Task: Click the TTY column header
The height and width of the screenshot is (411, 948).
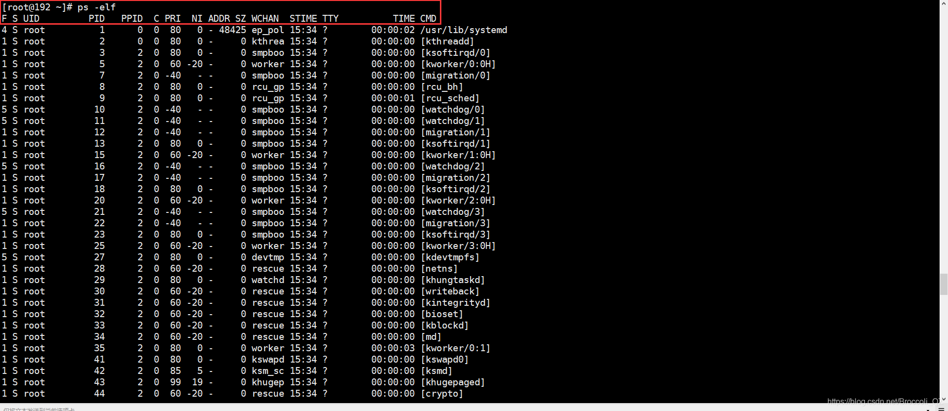Action: pyautogui.click(x=331, y=19)
